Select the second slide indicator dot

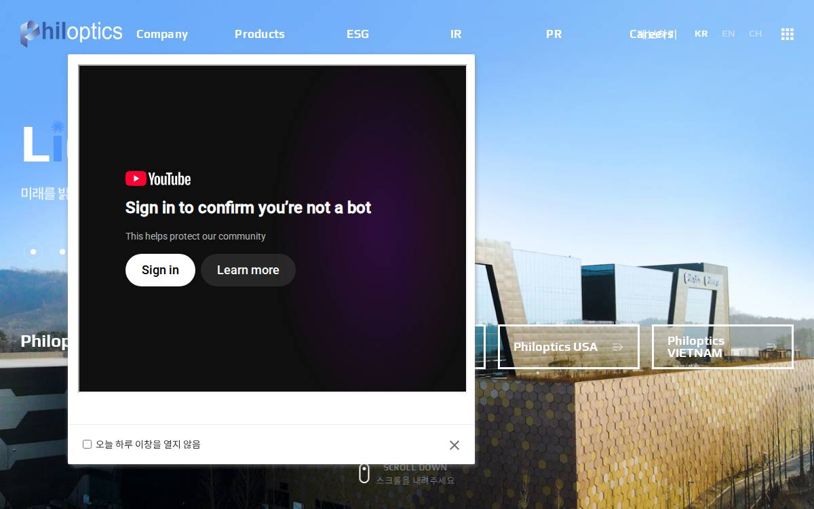[x=62, y=252]
